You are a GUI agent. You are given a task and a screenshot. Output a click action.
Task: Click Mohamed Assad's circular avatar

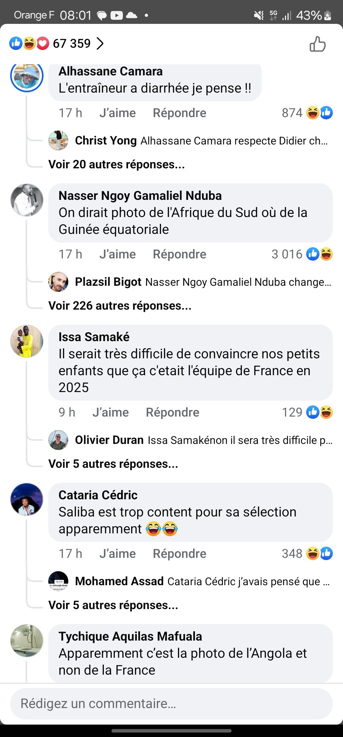(58, 581)
